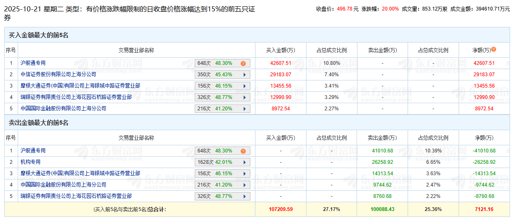Click the help icon beside the 净额(万) header
Viewport: 513px width, 219px height.
click(x=494, y=49)
